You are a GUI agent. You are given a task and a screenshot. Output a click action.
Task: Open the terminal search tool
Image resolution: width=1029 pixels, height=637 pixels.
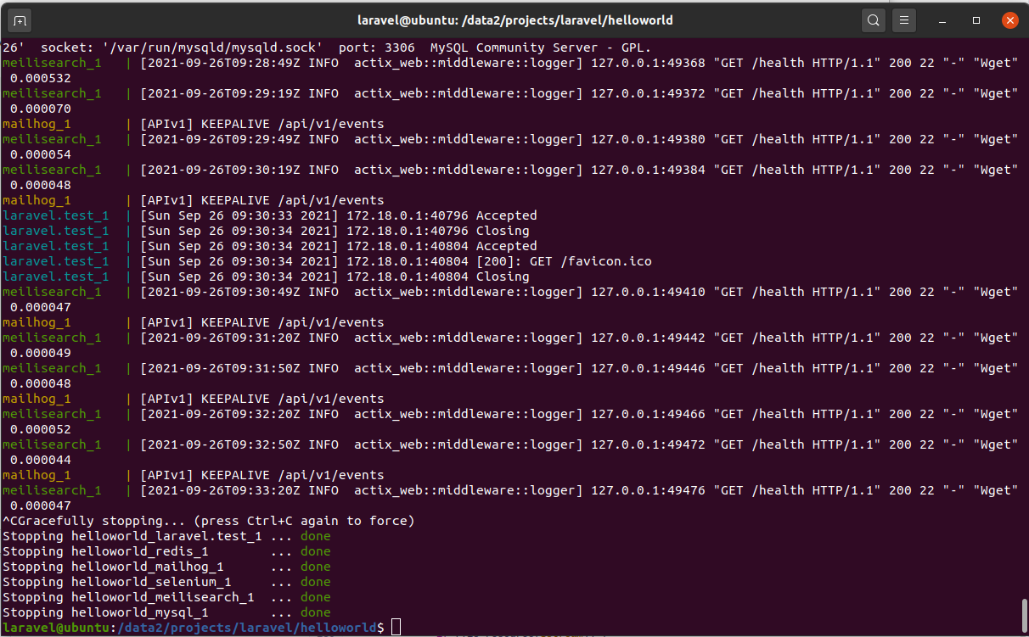click(x=873, y=20)
